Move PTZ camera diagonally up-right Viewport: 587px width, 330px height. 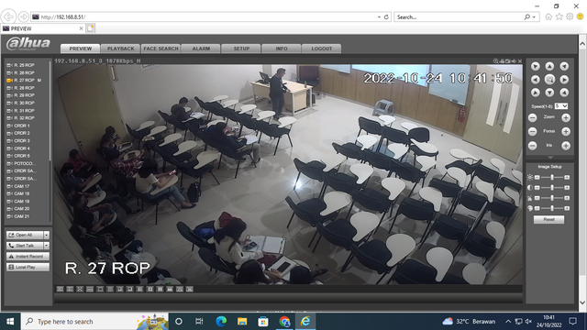(564, 66)
